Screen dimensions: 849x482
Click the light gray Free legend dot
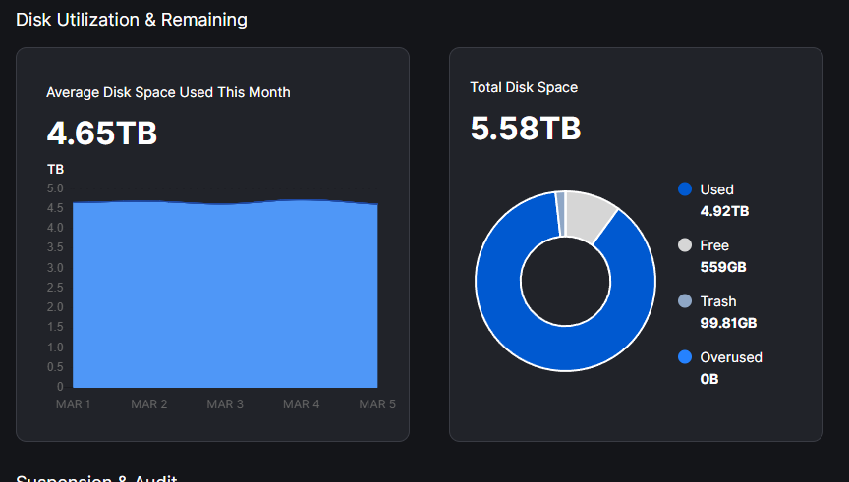click(685, 245)
